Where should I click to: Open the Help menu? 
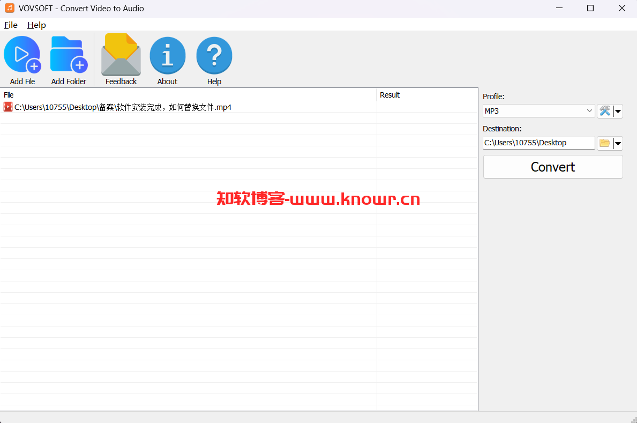[36, 25]
